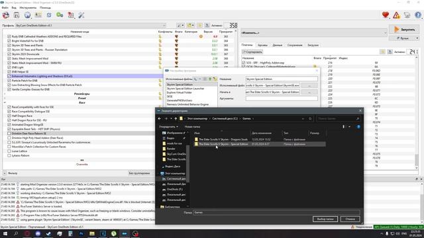424x238 pixels.
Task: Click the browse button next to the executable file field
Action: (x=309, y=85)
